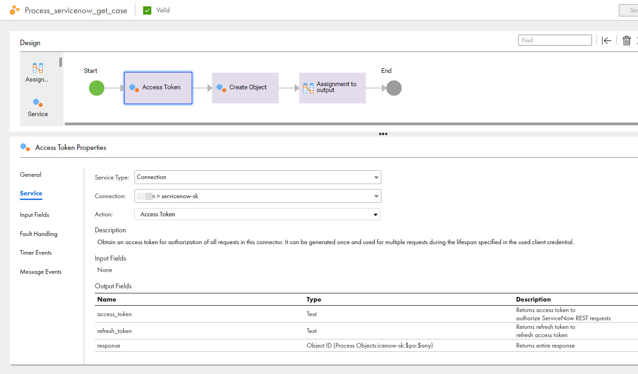Screen dimensions: 638x374
Task: Click the gray End node
Action: 394,88
